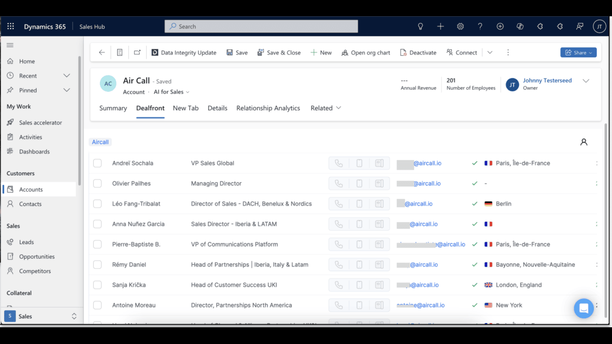
Task: Check the box for Pierre-Baptiste B.
Action: [98, 244]
